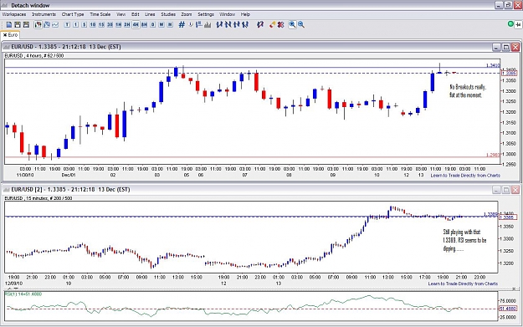Click the downward trend line tool
The height and width of the screenshot is (327, 523).
(x=228, y=24)
